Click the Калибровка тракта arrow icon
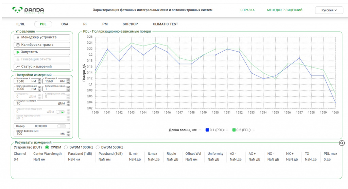This screenshot has height=189, width=348. 18,45
